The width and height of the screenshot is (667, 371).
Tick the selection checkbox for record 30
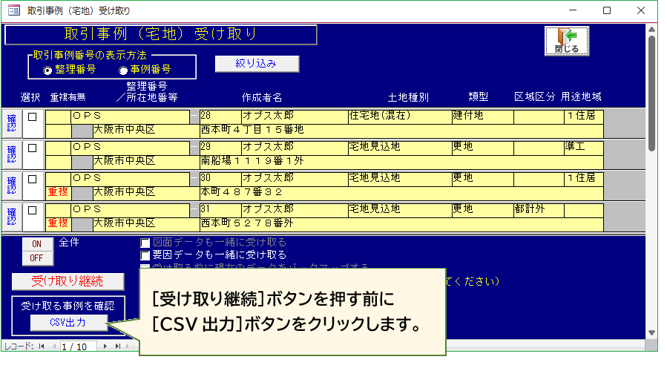(33, 179)
